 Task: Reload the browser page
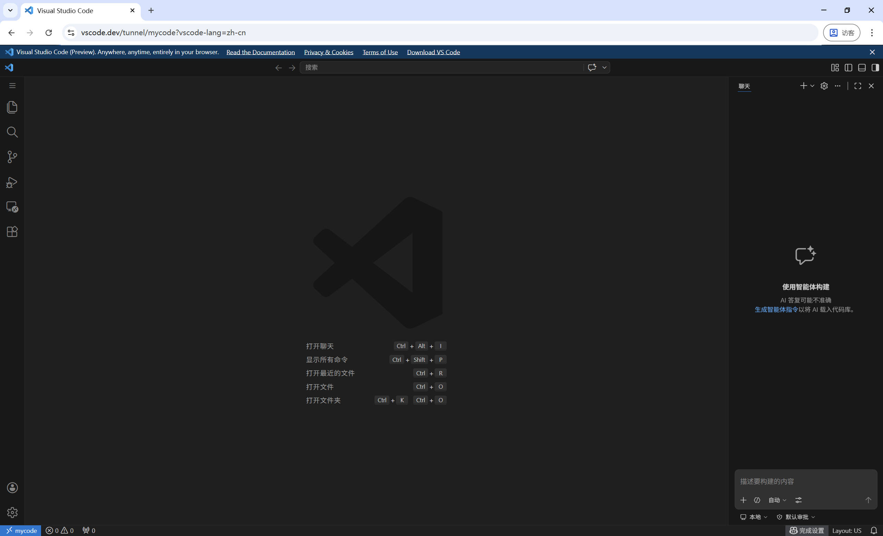click(x=49, y=33)
